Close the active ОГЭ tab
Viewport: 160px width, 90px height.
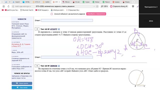pyautogui.click(x=59, y=2)
